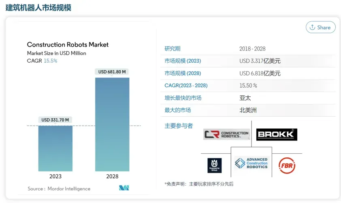The height and width of the screenshot is (203, 341).
Task: Click the Mordor Intelligence logo mark
Action: pos(124,188)
